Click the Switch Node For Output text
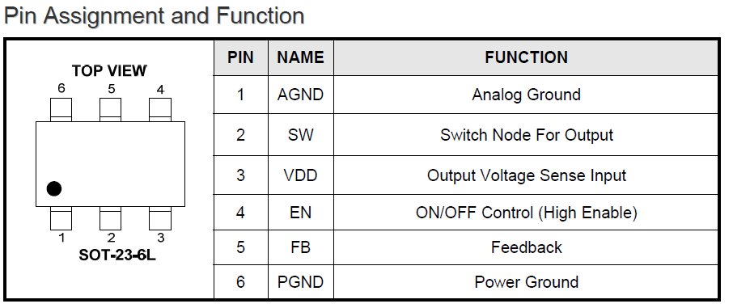733x308 pixels. tap(527, 135)
